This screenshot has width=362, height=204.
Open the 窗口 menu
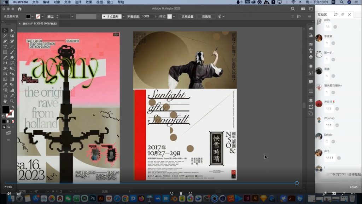110,2
